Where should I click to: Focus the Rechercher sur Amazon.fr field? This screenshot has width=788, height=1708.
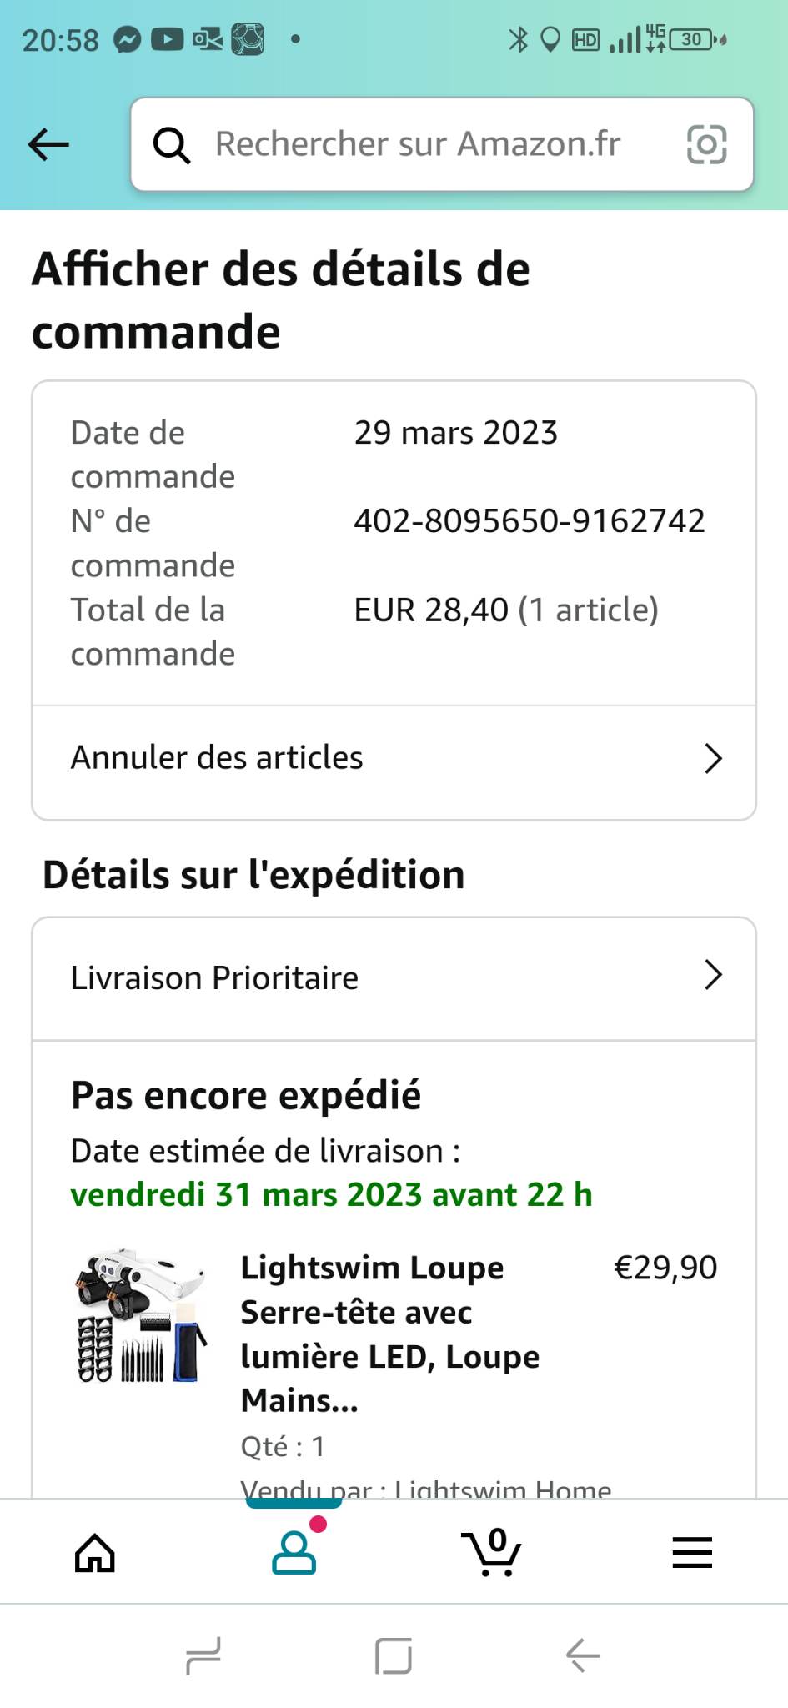coord(417,144)
